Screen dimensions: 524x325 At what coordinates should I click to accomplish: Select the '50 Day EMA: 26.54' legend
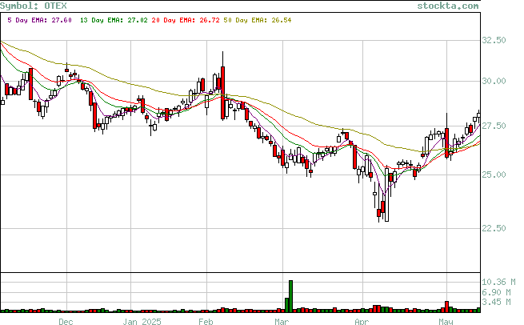tap(258, 20)
